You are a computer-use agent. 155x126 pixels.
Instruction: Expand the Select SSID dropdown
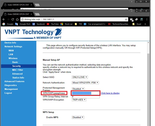(x=80, y=77)
